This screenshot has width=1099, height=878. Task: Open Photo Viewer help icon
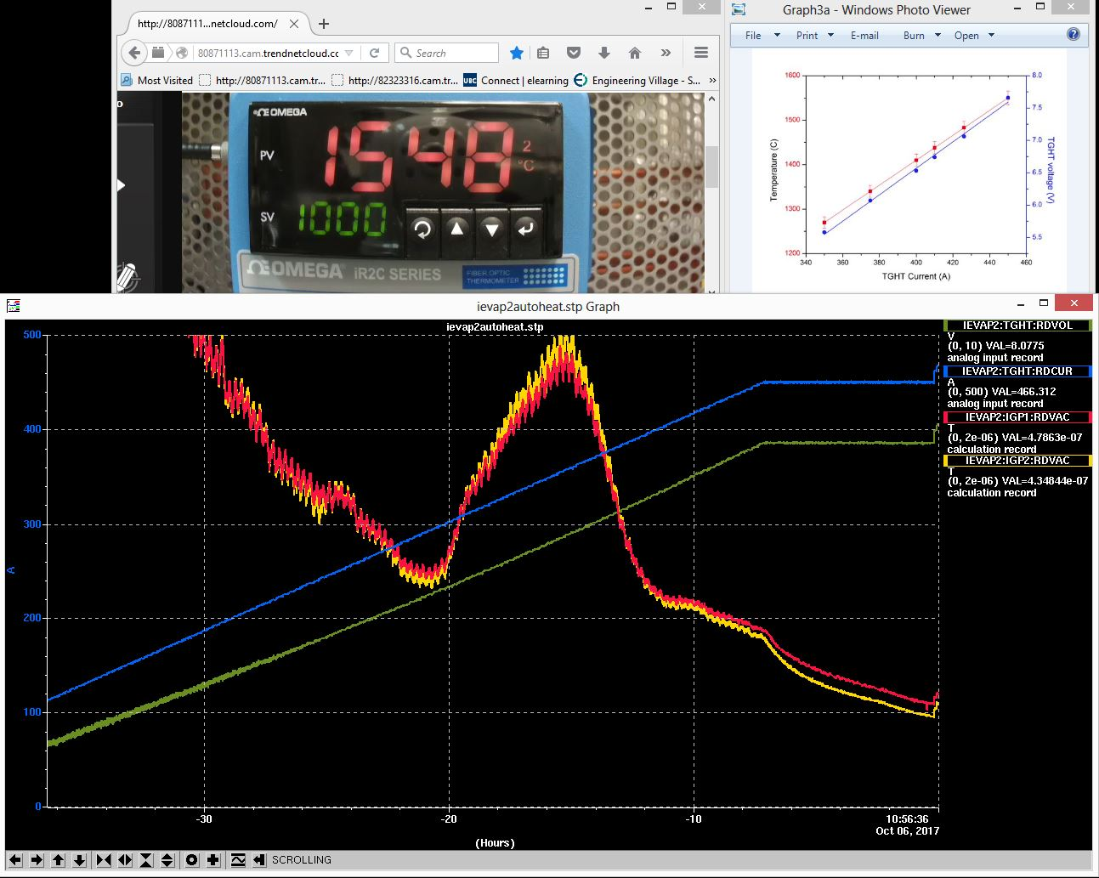pos(1074,35)
